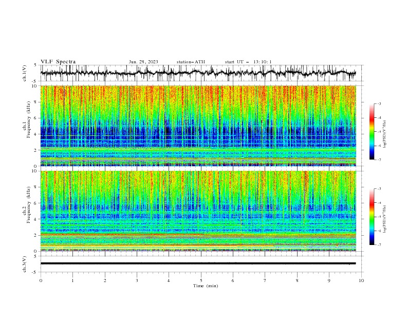
Task: Click the "-3" tick on upper colorbar
Action: click(379, 103)
